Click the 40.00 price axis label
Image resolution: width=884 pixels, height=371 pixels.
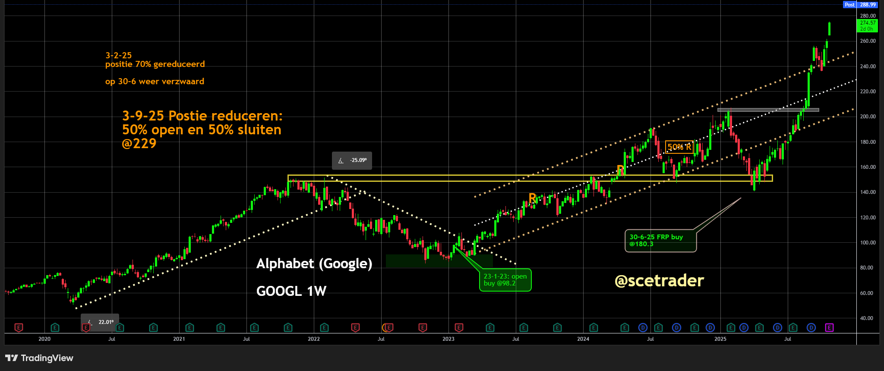(868, 318)
